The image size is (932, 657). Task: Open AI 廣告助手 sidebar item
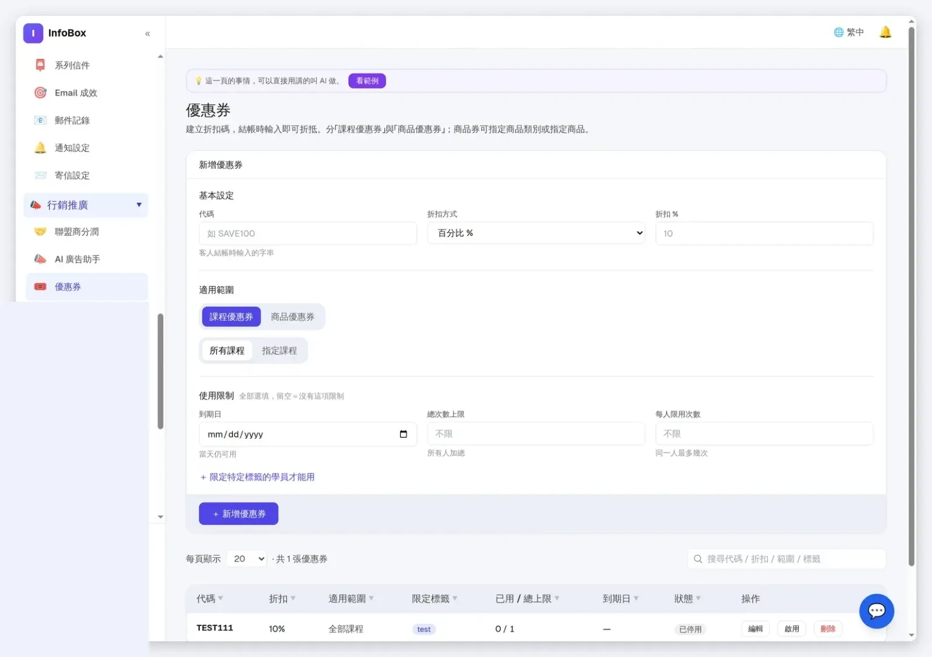point(86,259)
